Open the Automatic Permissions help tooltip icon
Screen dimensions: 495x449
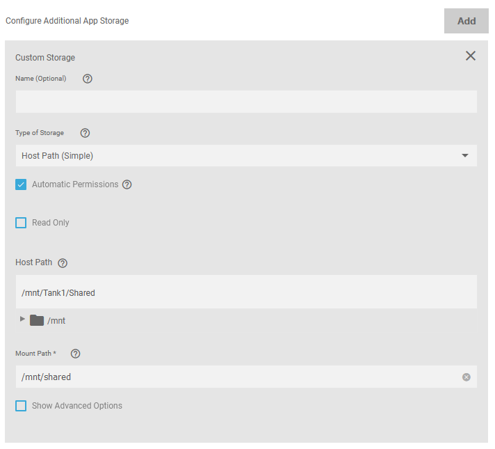(x=127, y=184)
